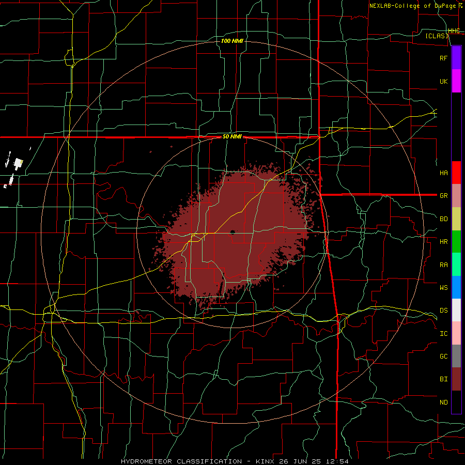Click the ND legend label

[444, 402]
